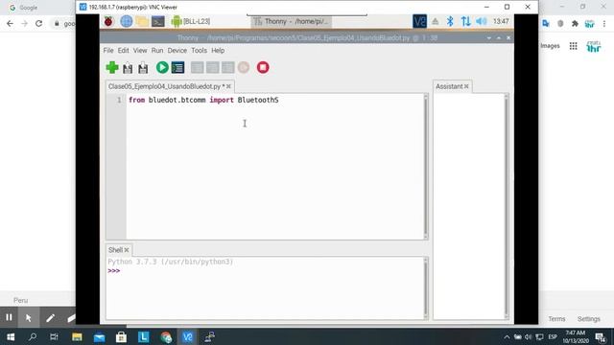Open the Windows Start menu
This screenshot has height=345, width=614.
point(11,336)
